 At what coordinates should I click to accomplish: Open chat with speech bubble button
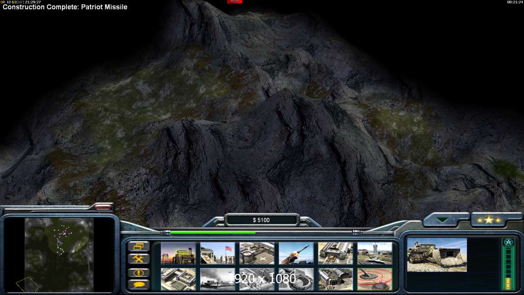[138, 285]
